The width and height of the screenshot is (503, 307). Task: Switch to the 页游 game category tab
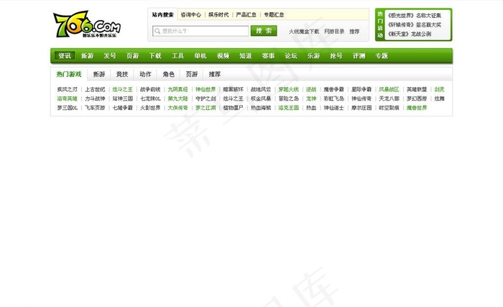pos(192,74)
